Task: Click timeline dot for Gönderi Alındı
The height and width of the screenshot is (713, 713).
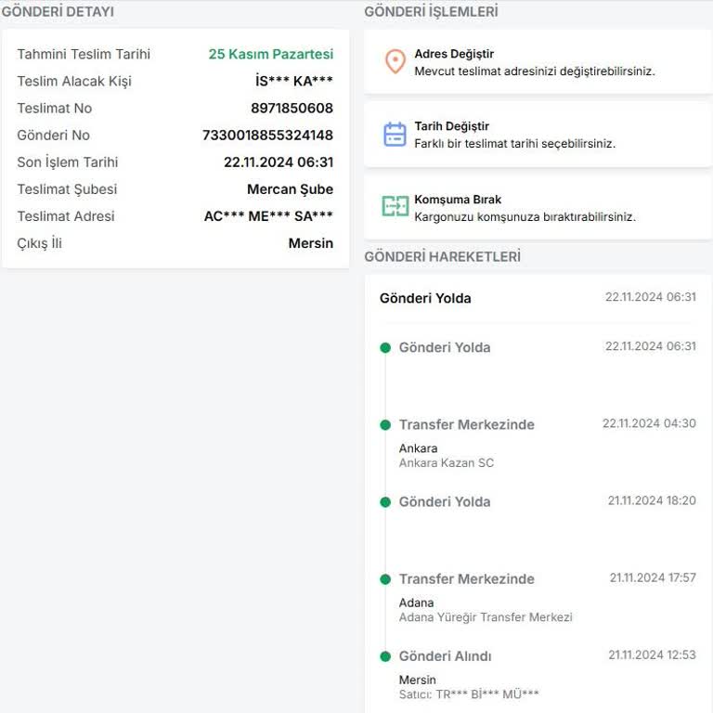Action: (x=385, y=656)
